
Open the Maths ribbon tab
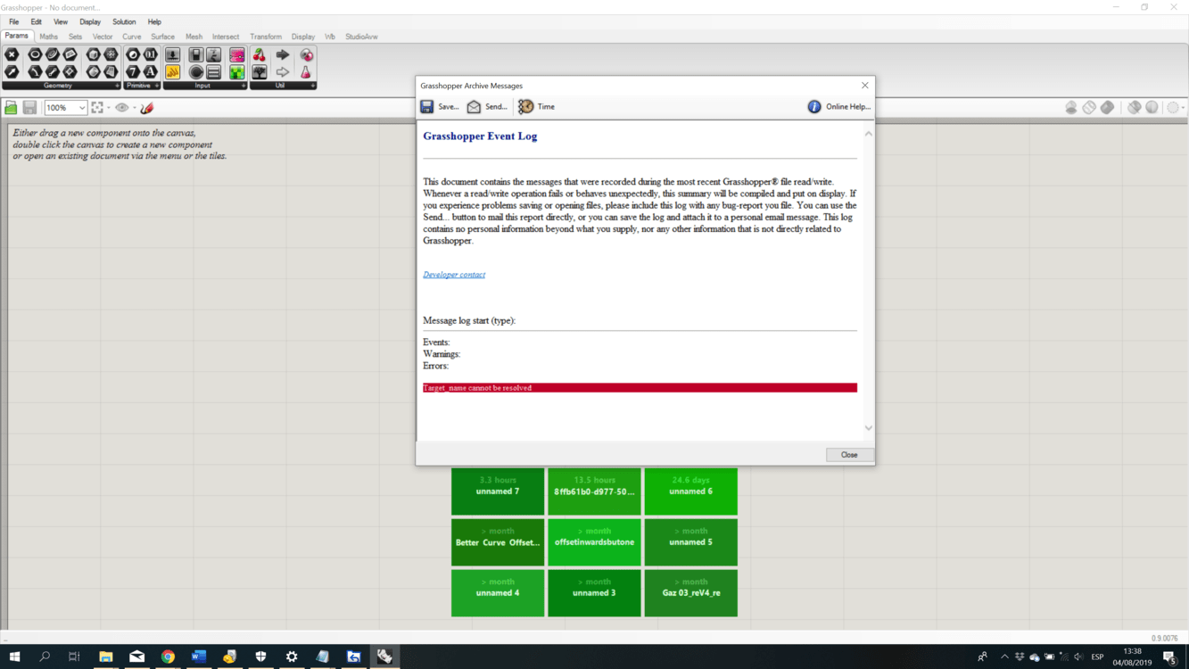pos(48,37)
